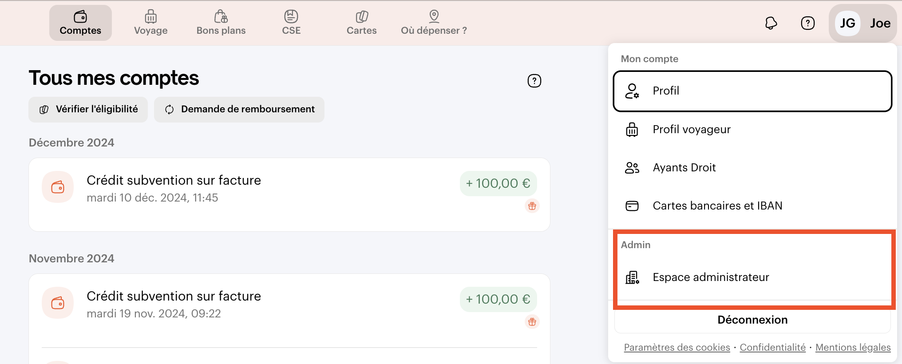The image size is (902, 364).
Task: Open the Bons plans tab
Action: [221, 23]
